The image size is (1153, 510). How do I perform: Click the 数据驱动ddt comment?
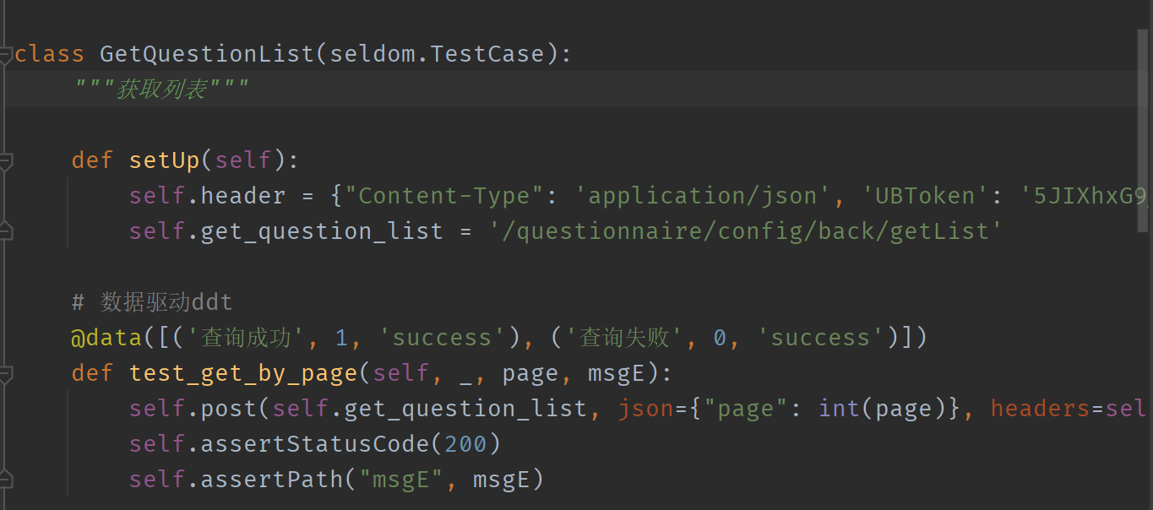point(153,301)
